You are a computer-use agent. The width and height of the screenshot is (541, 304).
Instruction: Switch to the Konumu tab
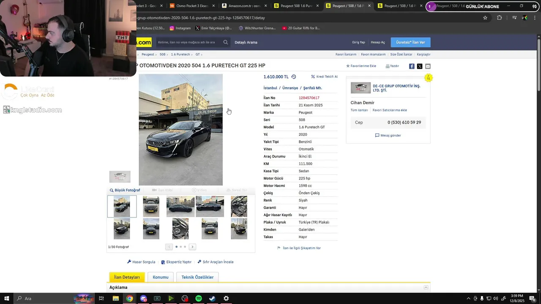pos(161,277)
